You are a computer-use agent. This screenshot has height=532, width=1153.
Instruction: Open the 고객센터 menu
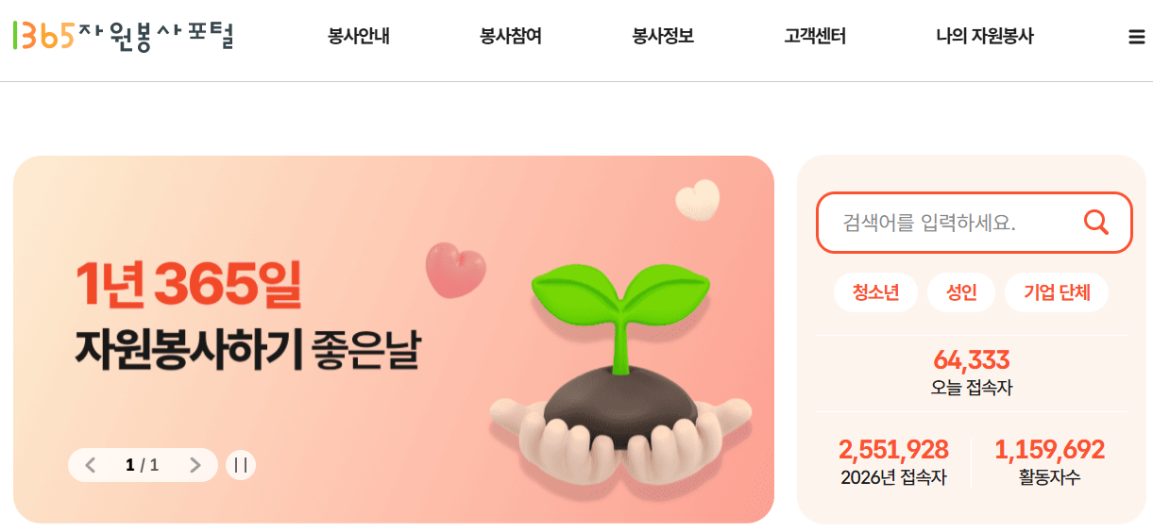coord(815,37)
